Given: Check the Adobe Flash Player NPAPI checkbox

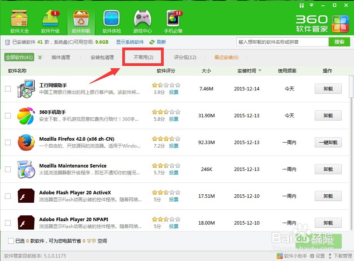Looking at the screenshot, I should click(x=8, y=223).
